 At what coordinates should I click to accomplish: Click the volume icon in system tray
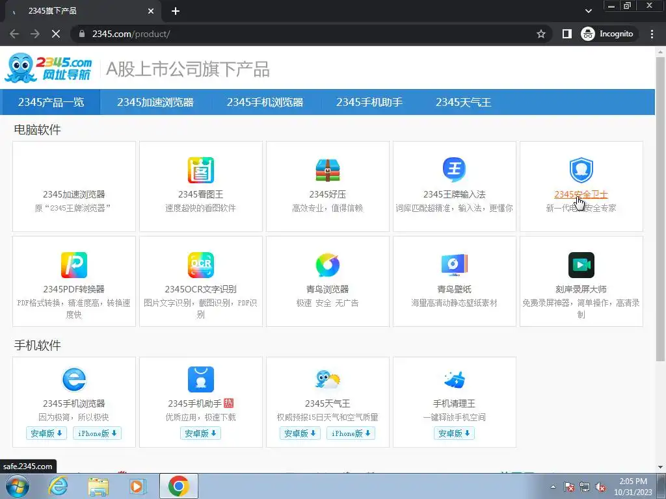tap(600, 487)
